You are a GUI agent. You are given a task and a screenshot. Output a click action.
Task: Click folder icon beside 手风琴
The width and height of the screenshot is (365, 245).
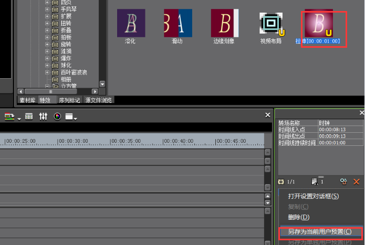point(55,9)
